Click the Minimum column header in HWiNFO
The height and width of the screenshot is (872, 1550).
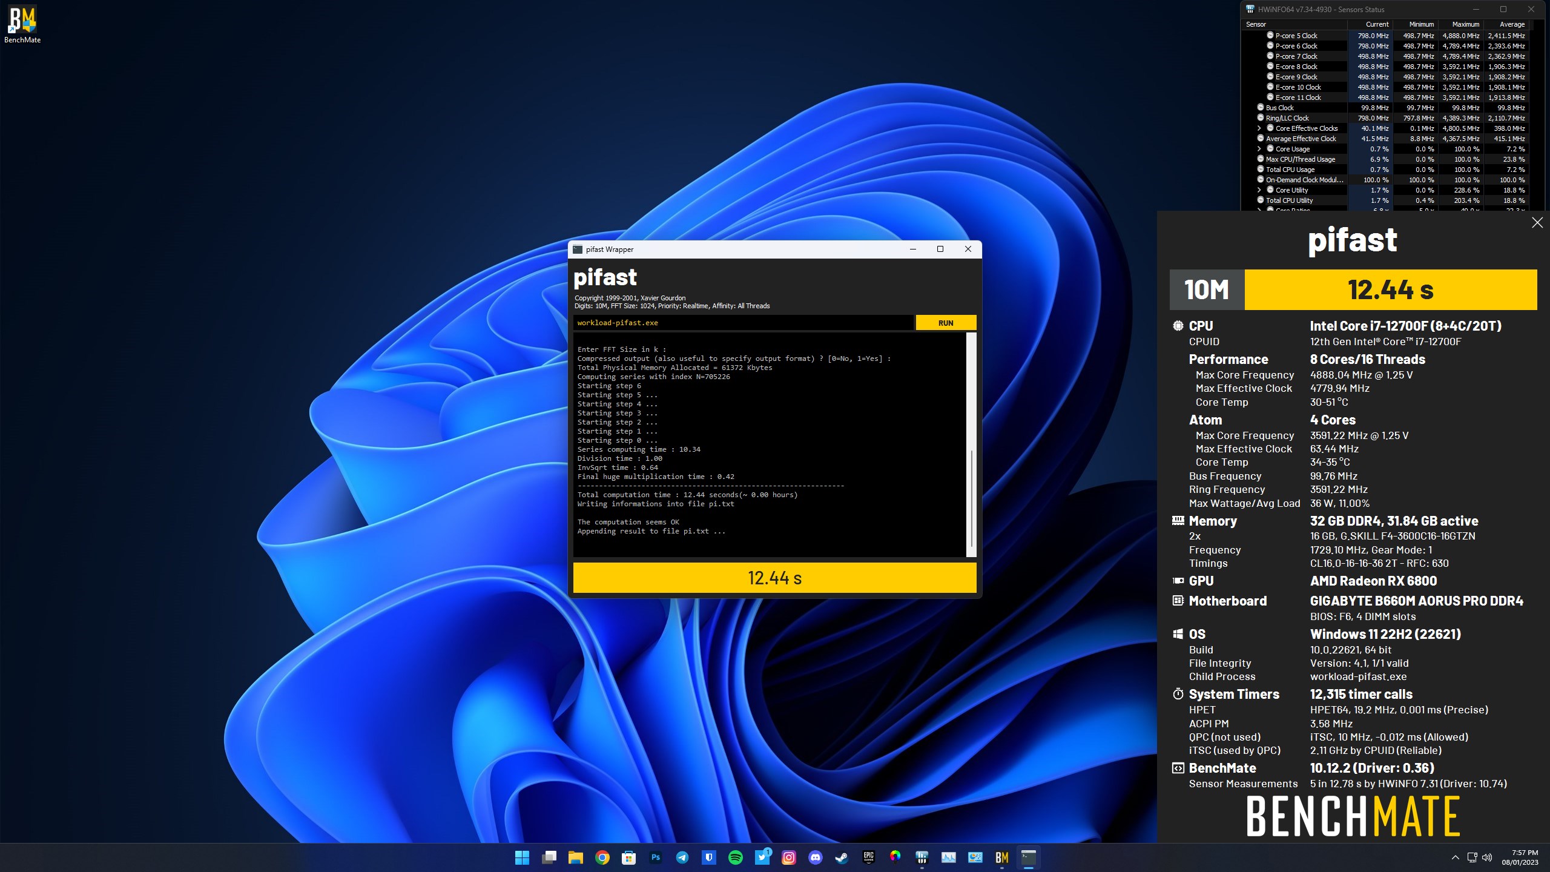[1416, 24]
